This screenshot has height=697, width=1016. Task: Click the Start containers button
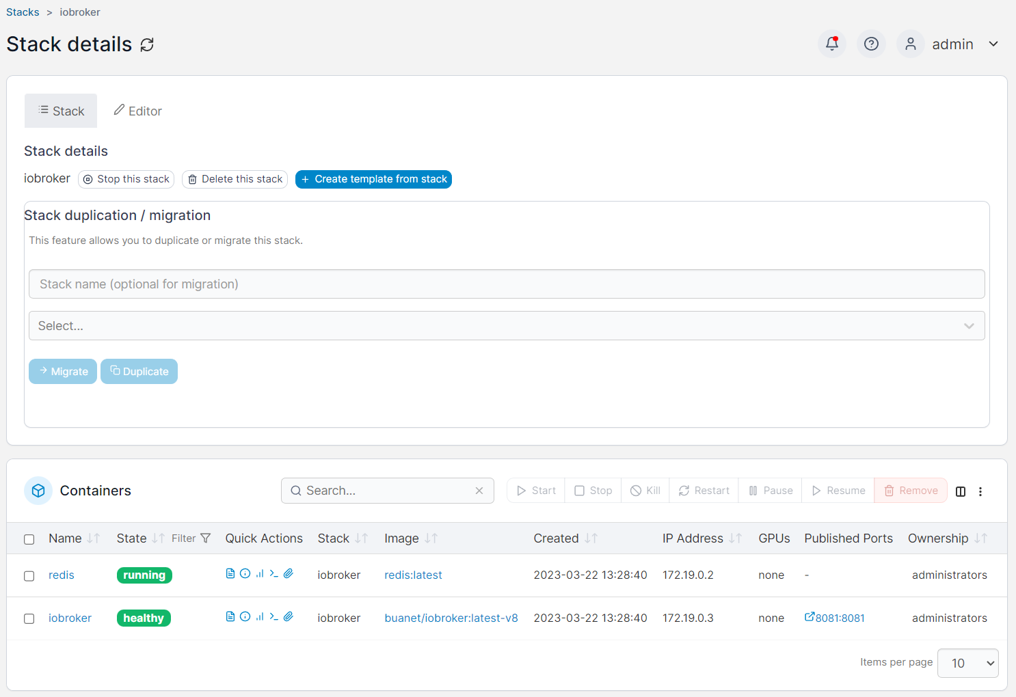pos(536,491)
